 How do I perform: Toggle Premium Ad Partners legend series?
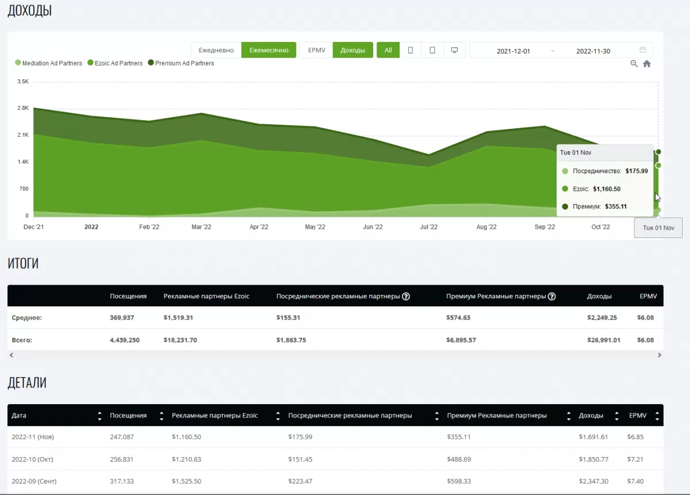pyautogui.click(x=181, y=63)
